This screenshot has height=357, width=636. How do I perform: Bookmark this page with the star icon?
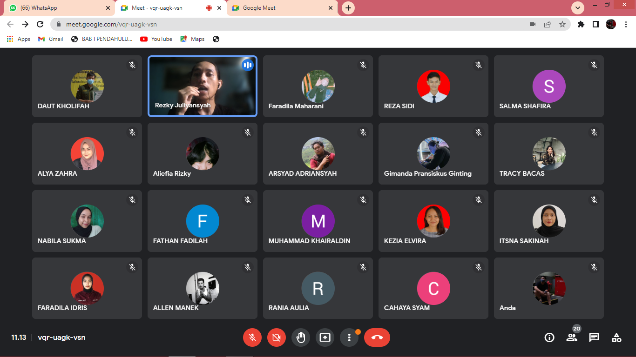[562, 24]
